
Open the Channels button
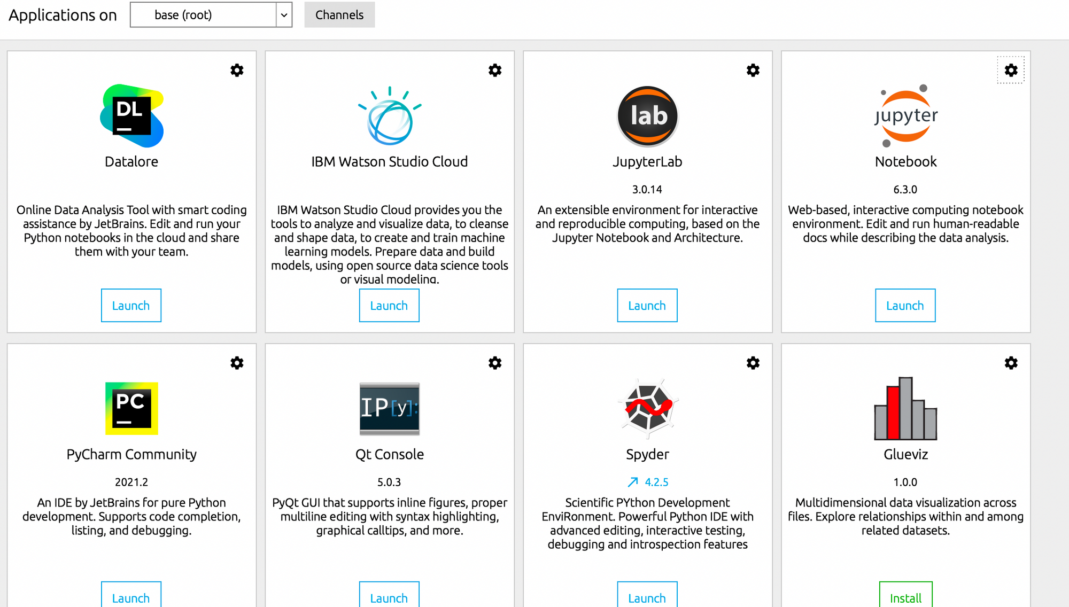[x=339, y=15]
